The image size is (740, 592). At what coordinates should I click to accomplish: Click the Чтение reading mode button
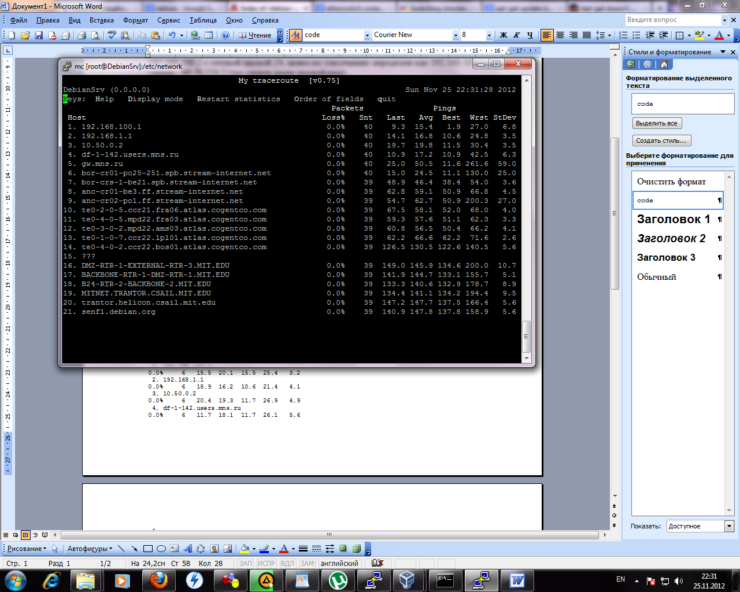click(255, 35)
